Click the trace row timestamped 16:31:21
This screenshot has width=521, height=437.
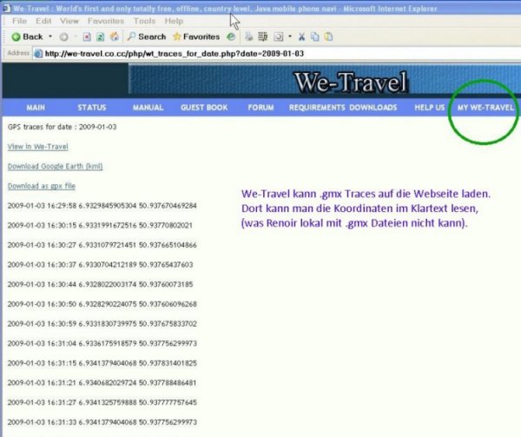tap(102, 383)
